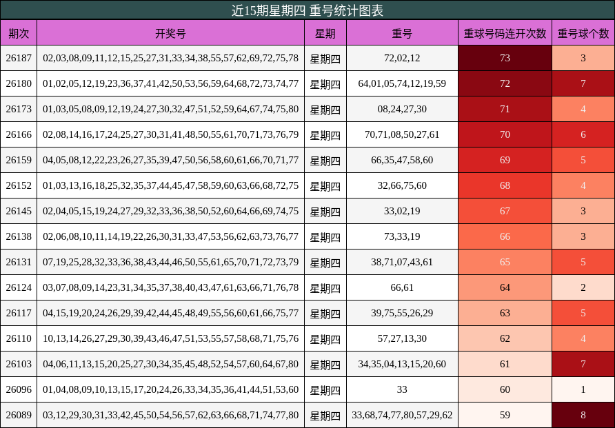Click repeat numbers cell 72,02,12
This screenshot has width=615, height=428.
pos(402,58)
